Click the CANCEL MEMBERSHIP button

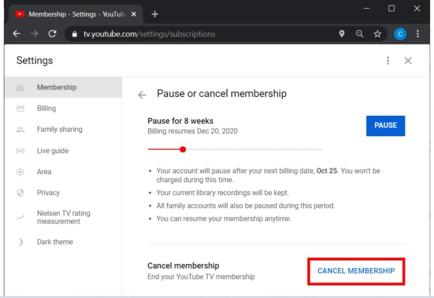[356, 271]
